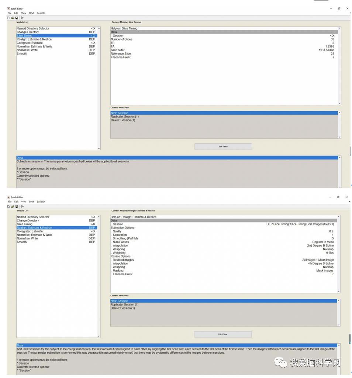Select Filename Prefix row in Slice Timing panel
Image resolution: width=352 pixels, height=378 pixels.
point(224,57)
